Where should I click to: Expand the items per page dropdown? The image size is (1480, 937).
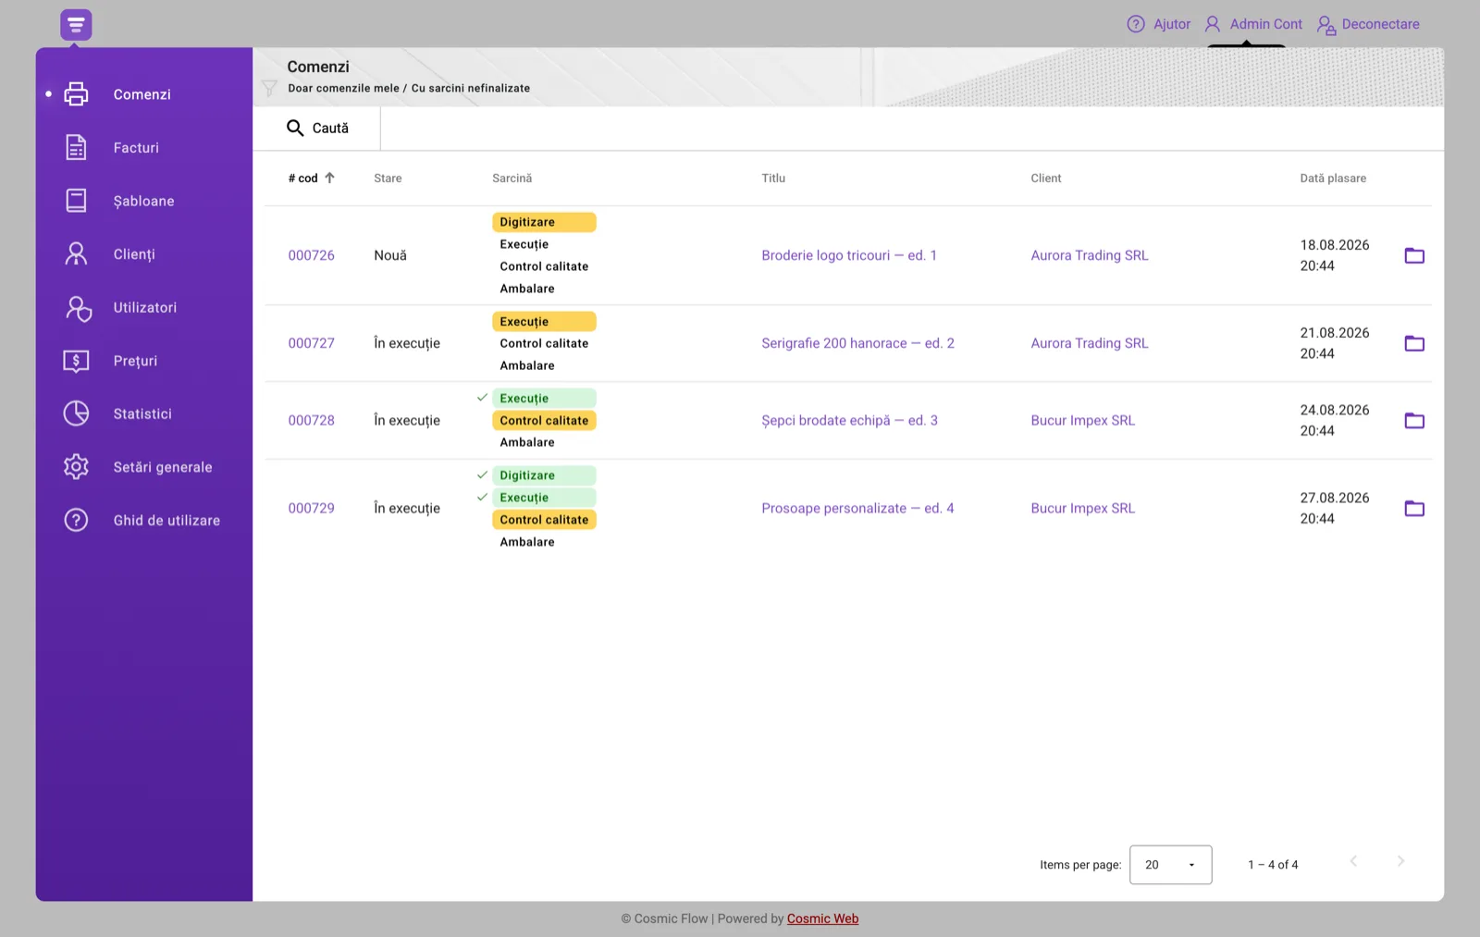[x=1170, y=865]
